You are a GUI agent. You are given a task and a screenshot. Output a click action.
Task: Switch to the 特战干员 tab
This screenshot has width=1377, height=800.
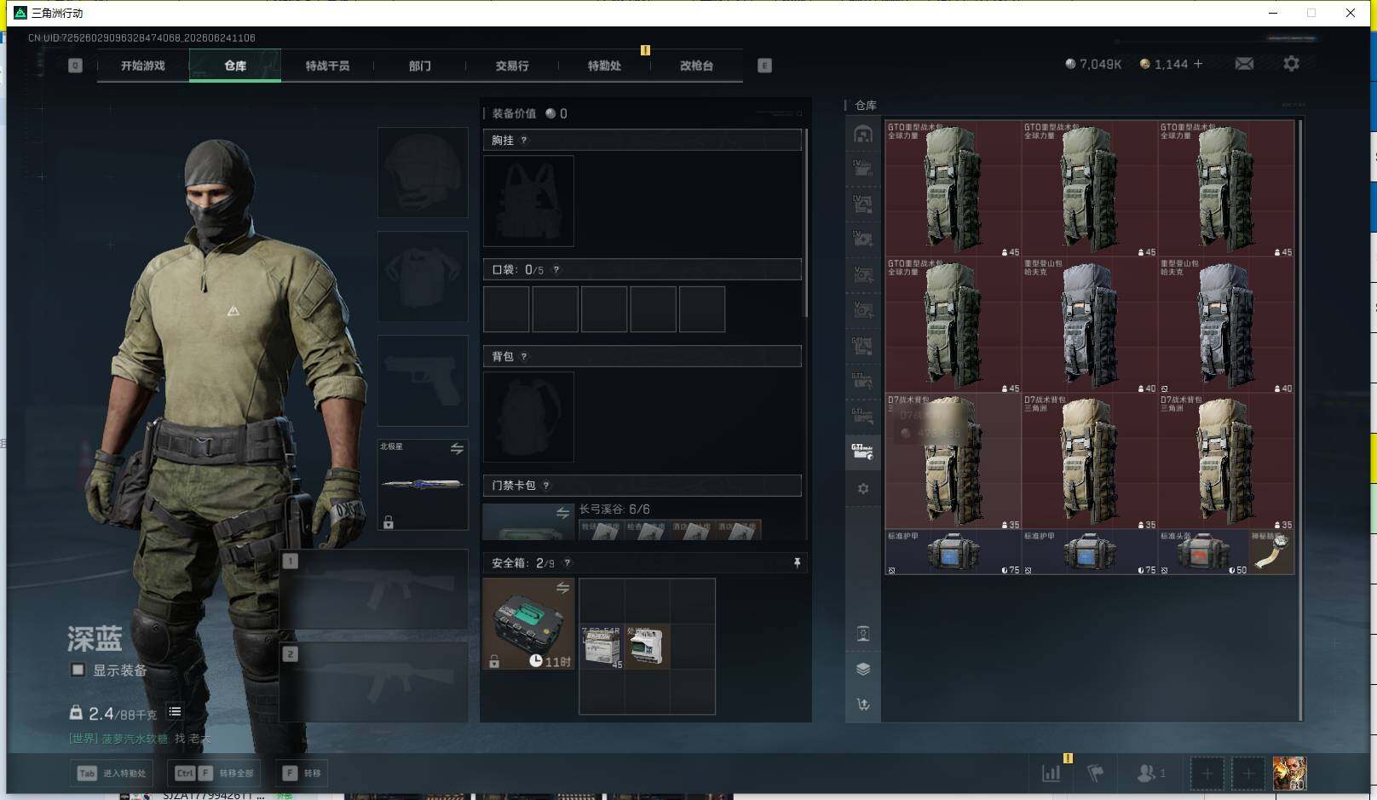coord(327,66)
